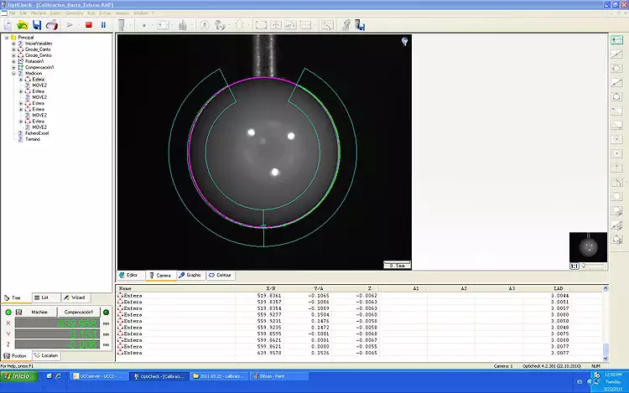This screenshot has height=393, width=629.
Task: Toggle the green indicator right of Compensación1
Action: (106, 313)
